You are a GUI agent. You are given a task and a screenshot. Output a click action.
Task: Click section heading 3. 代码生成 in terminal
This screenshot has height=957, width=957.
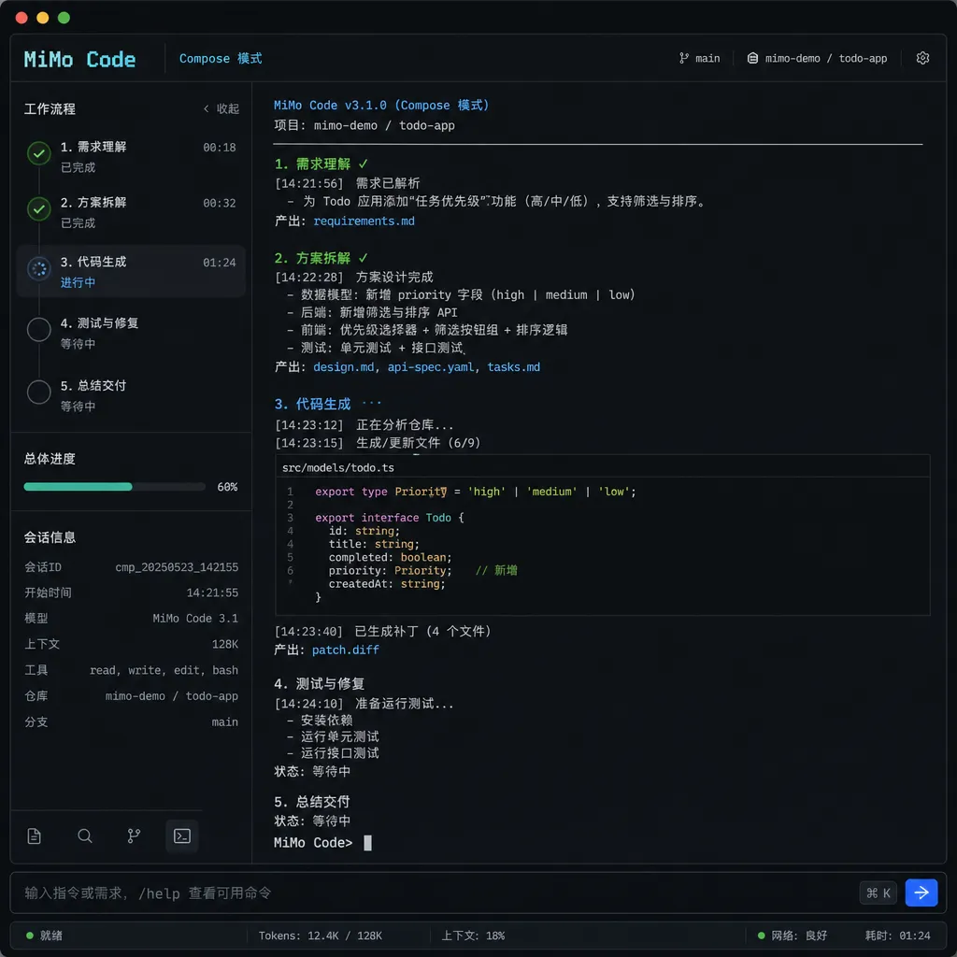312,404
